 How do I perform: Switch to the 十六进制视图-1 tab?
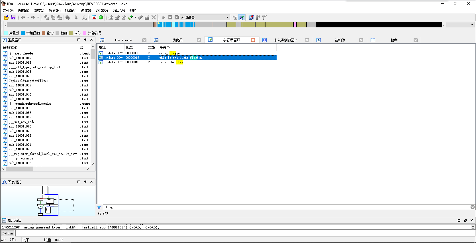(x=286, y=40)
